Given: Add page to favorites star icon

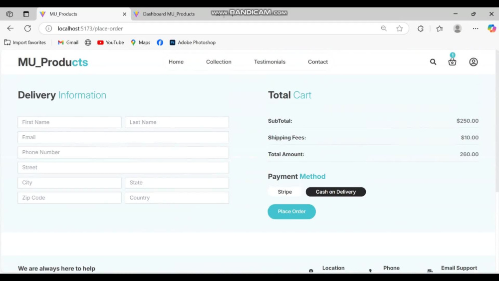Looking at the screenshot, I should point(399,28).
